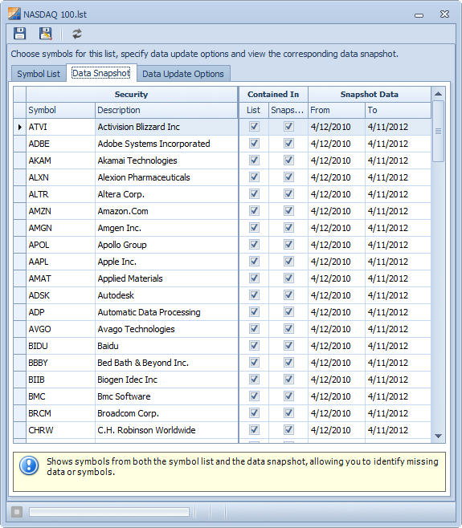
Task: Click the Snaps... column header
Action: [x=288, y=110]
